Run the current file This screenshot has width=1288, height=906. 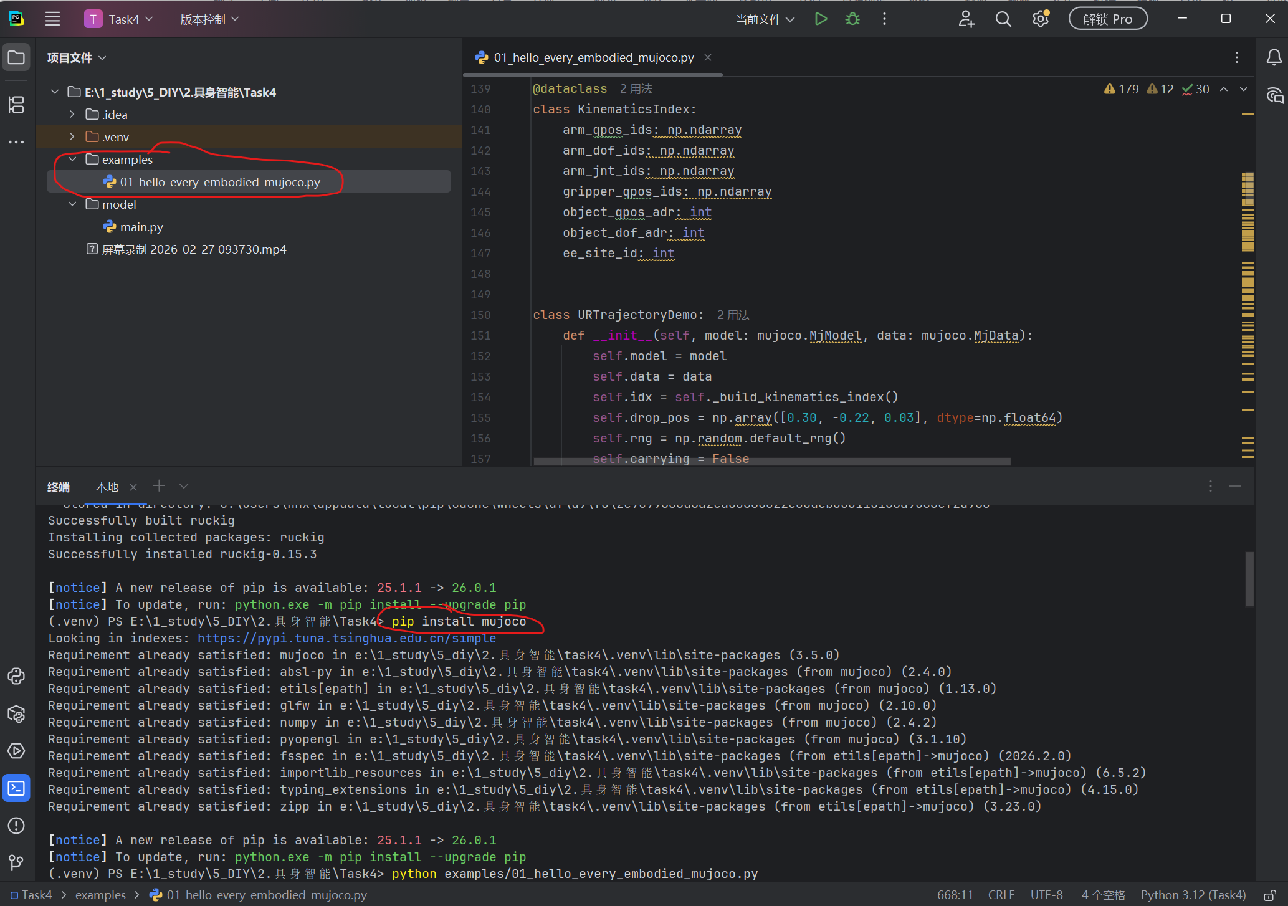coord(821,19)
